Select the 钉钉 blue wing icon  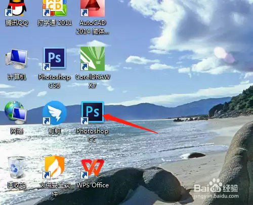54,113
